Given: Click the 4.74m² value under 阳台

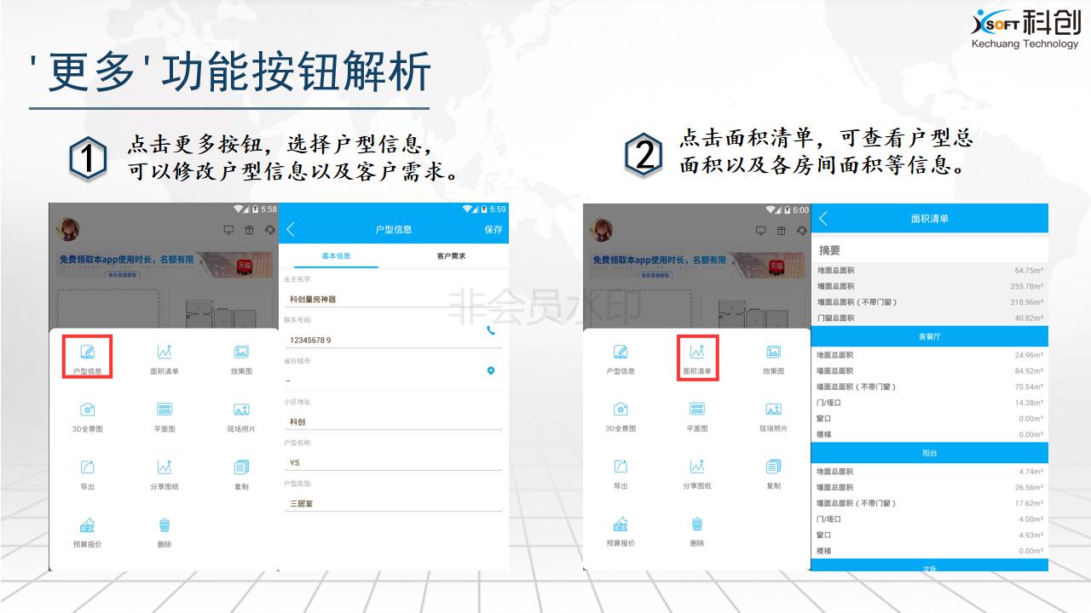Looking at the screenshot, I should pos(1030,472).
